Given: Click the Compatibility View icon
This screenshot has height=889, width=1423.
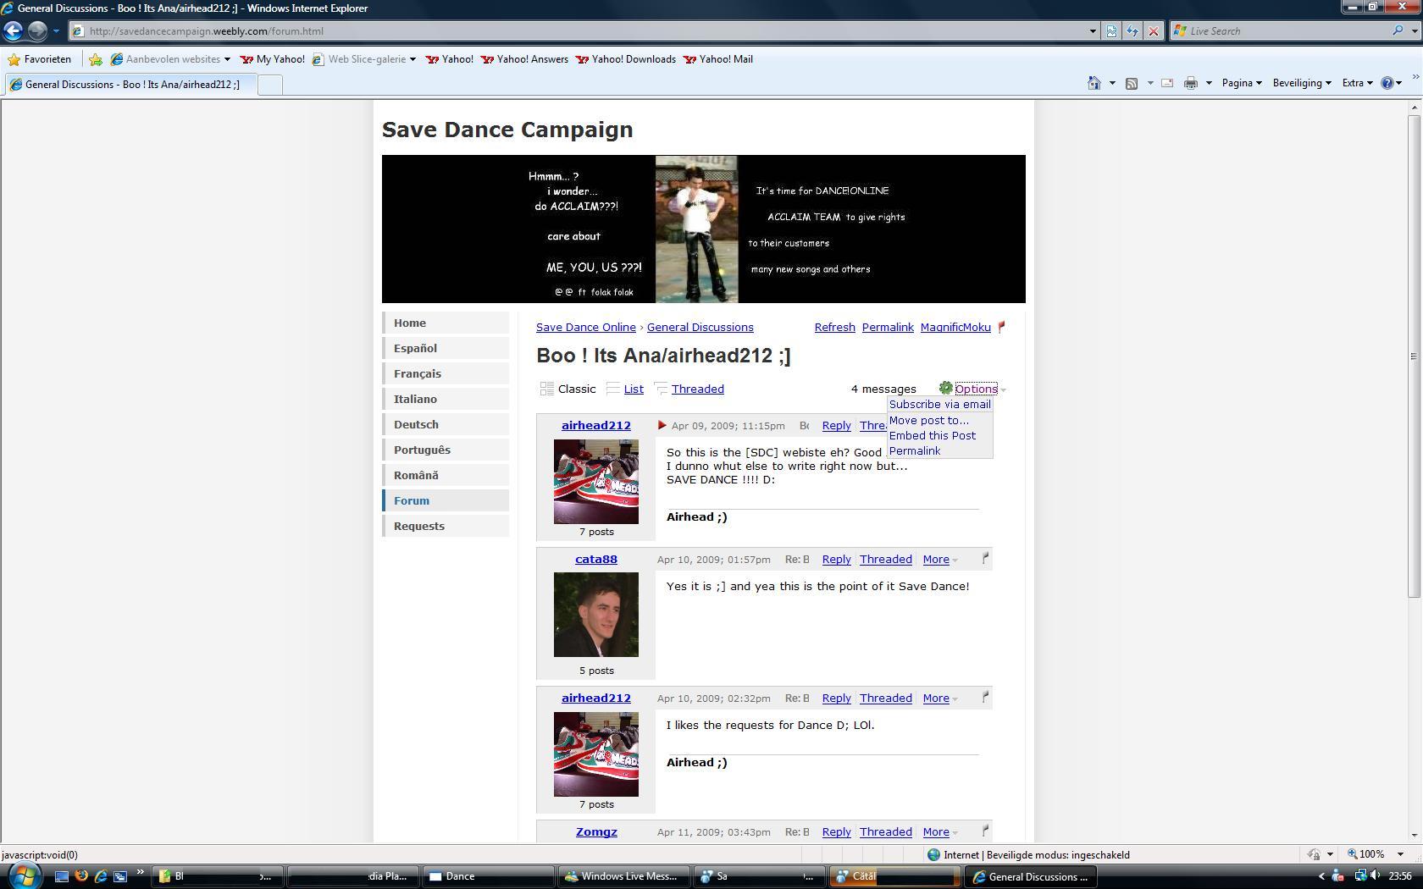Looking at the screenshot, I should click(1111, 31).
